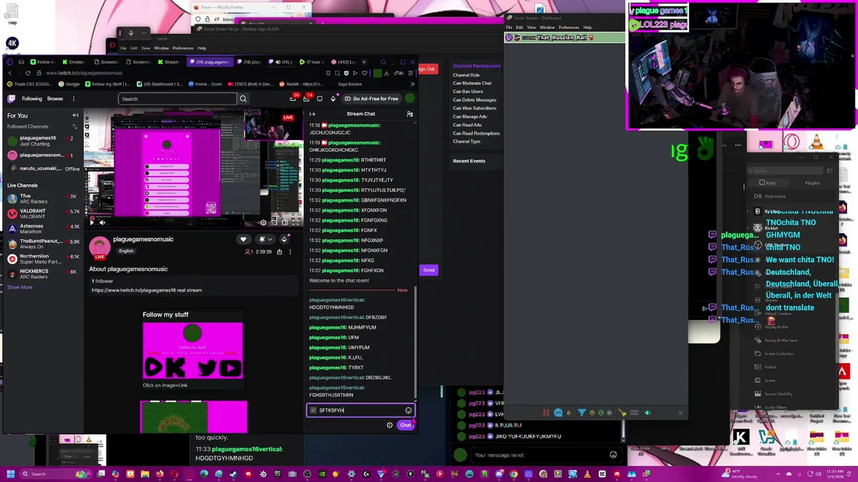
Task: Open View menu in Social Stream Dashboard window
Action: [x=531, y=27]
